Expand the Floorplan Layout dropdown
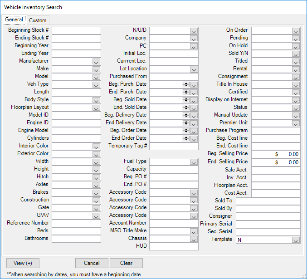307x279 pixels. click(96, 108)
